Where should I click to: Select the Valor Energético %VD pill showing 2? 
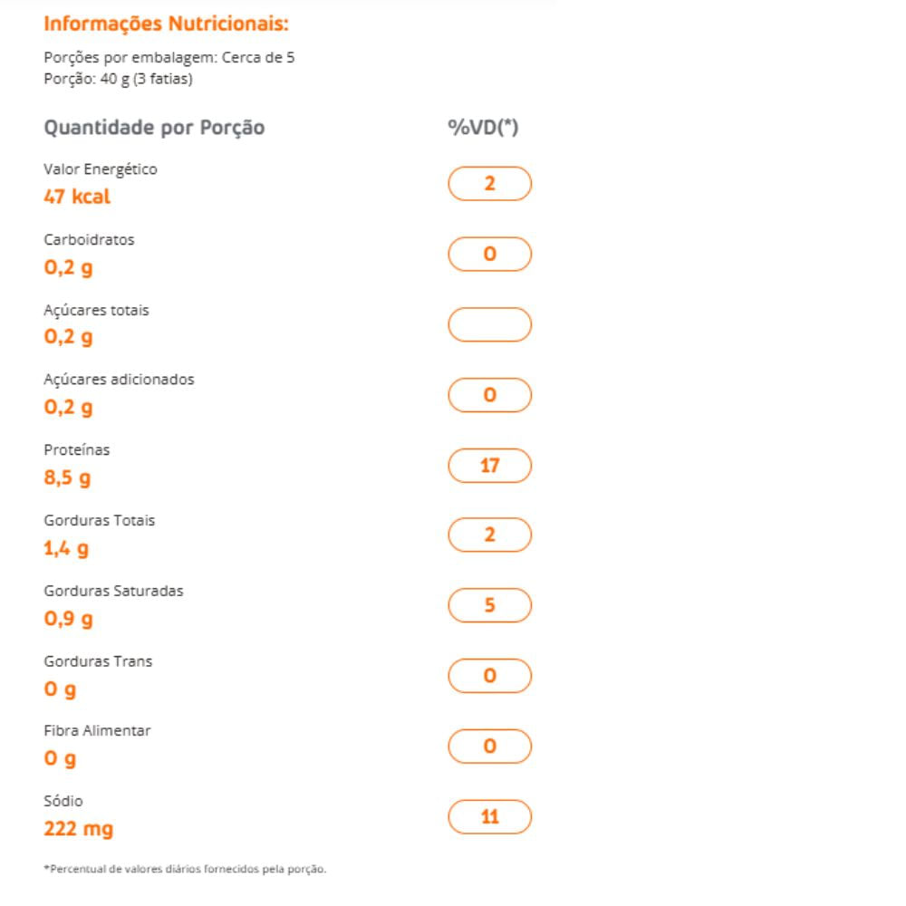489,184
